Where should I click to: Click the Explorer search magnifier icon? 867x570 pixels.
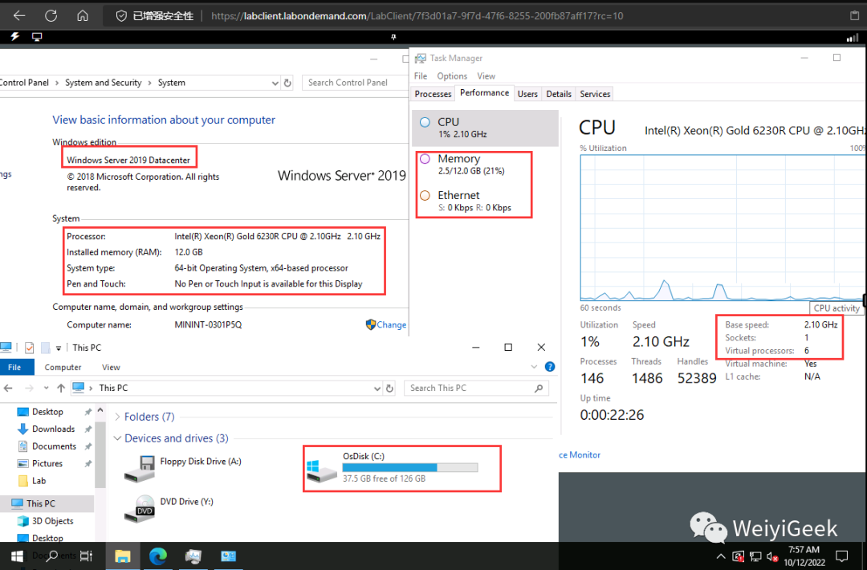[539, 388]
